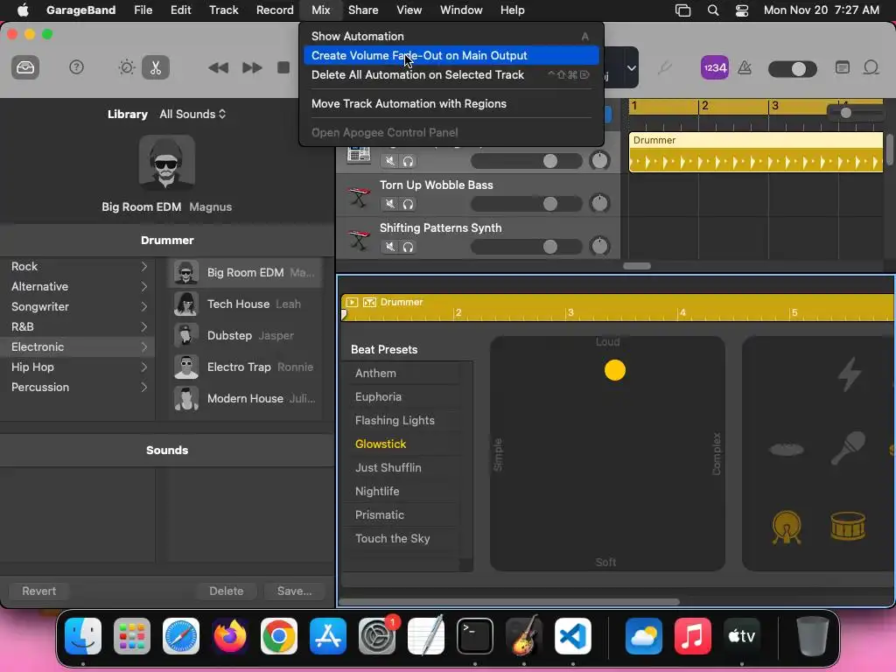This screenshot has width=896, height=672.
Task: Open the Loop Browser icon
Action: point(871,67)
